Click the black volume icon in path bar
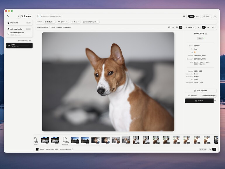This screenshot has height=169, width=225. (37, 149)
